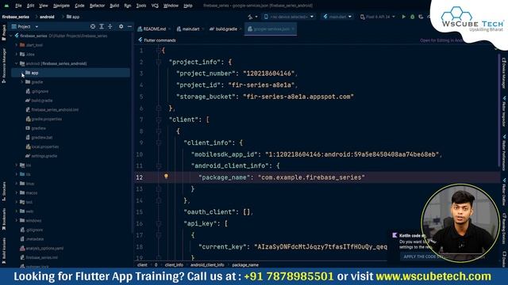Click the fold marker on line 9
This screenshot has width=508, height=285.
(159, 142)
